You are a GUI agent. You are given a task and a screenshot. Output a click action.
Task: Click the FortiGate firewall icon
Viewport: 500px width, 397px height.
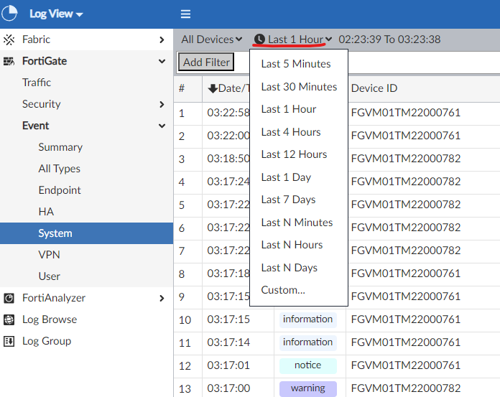pyautogui.click(x=9, y=61)
